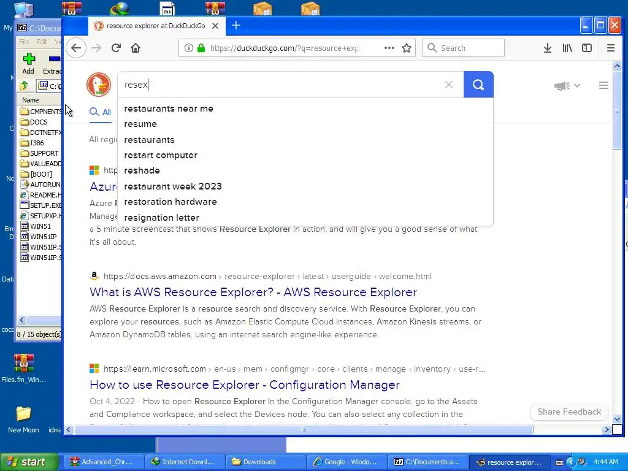628x471 pixels.
Task: Open the DuckDuckGo megaphone news dropdown
Action: point(567,86)
